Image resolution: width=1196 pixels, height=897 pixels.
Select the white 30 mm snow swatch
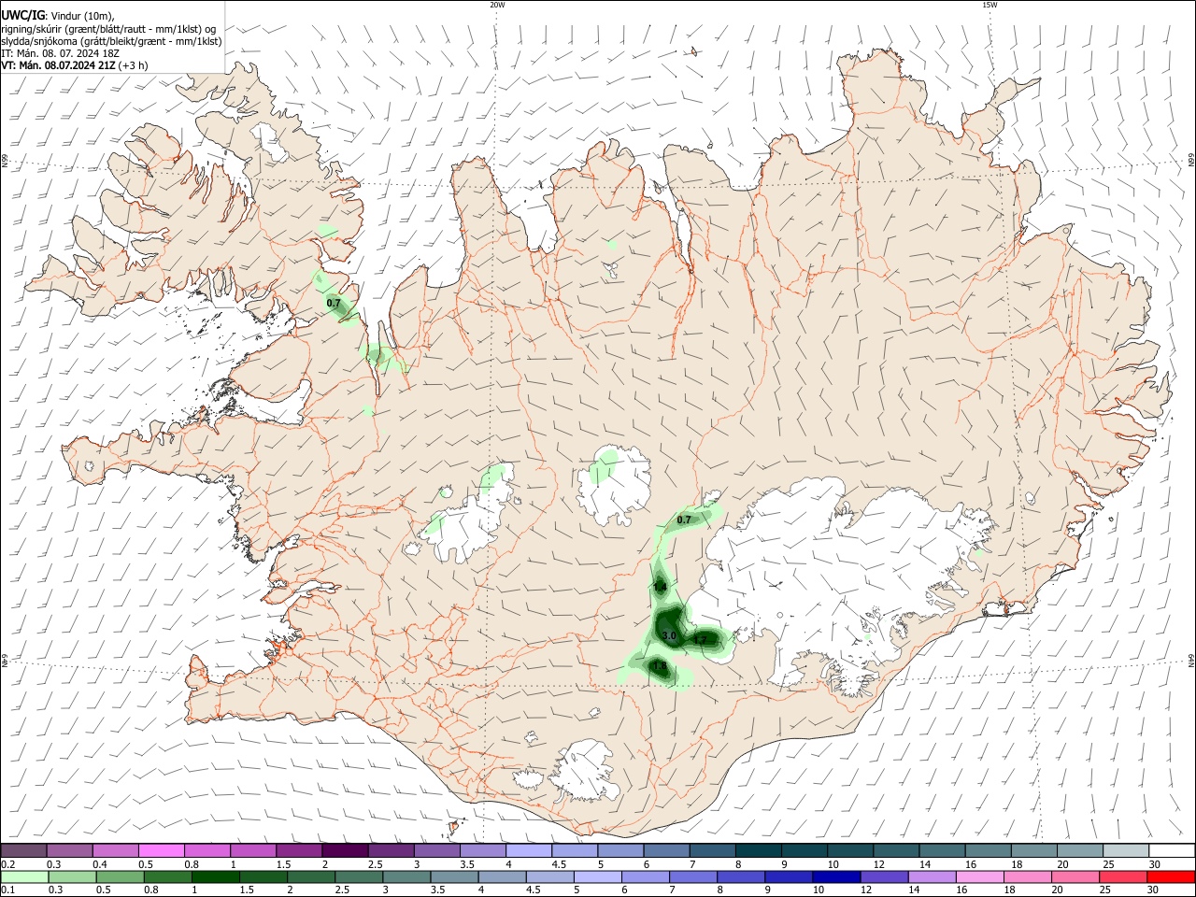(x=1172, y=850)
